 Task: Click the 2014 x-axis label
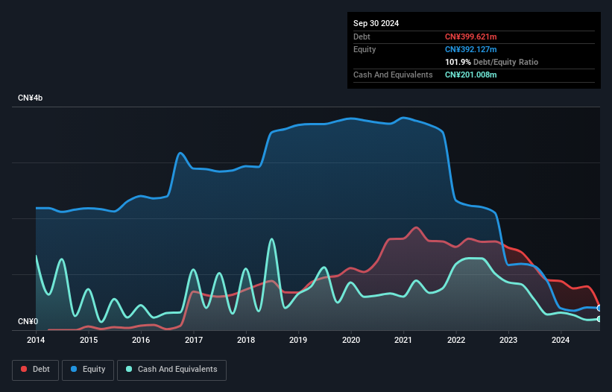pos(36,340)
